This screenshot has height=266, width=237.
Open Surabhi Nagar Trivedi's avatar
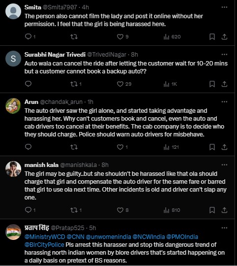(x=13, y=59)
